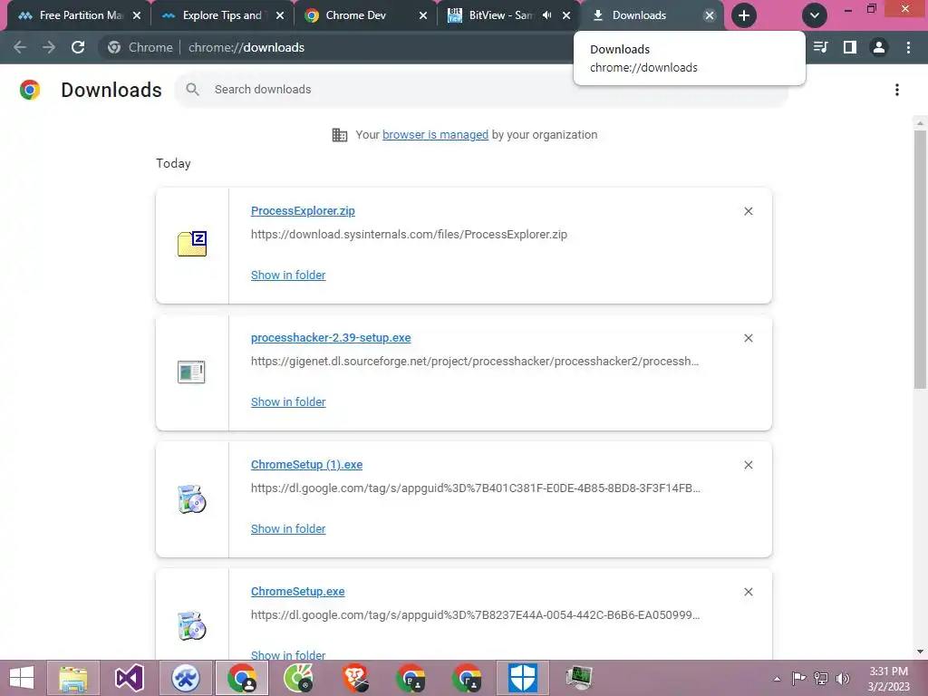Open the ChromeSetup.exe file link

pos(297,592)
